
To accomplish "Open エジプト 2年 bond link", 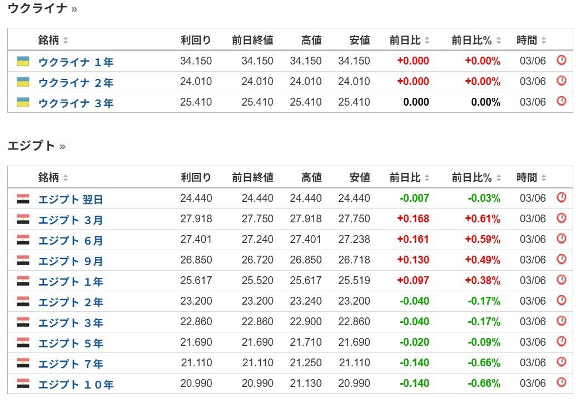I will click(71, 302).
